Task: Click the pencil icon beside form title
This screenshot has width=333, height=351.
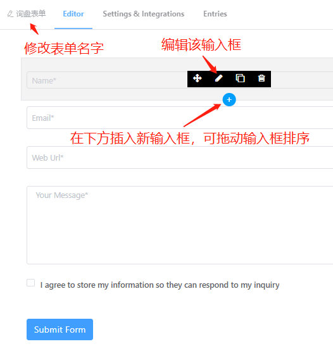Action: point(10,14)
